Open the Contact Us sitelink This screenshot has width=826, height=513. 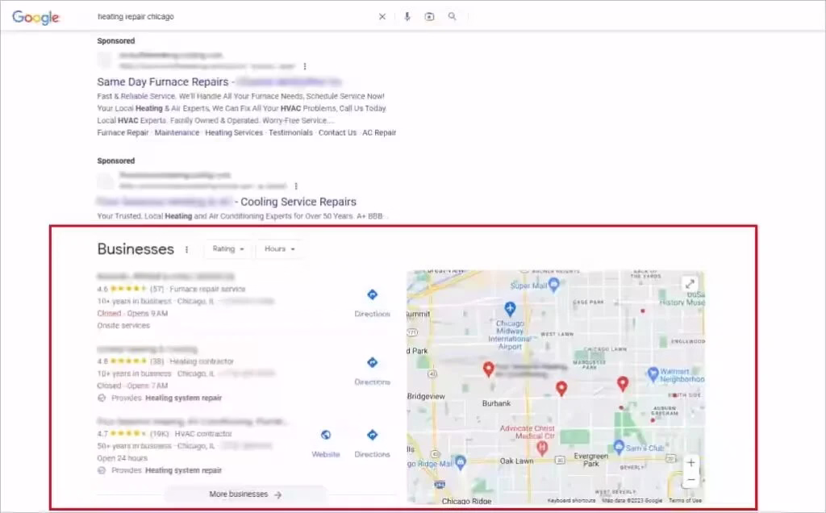337,133
